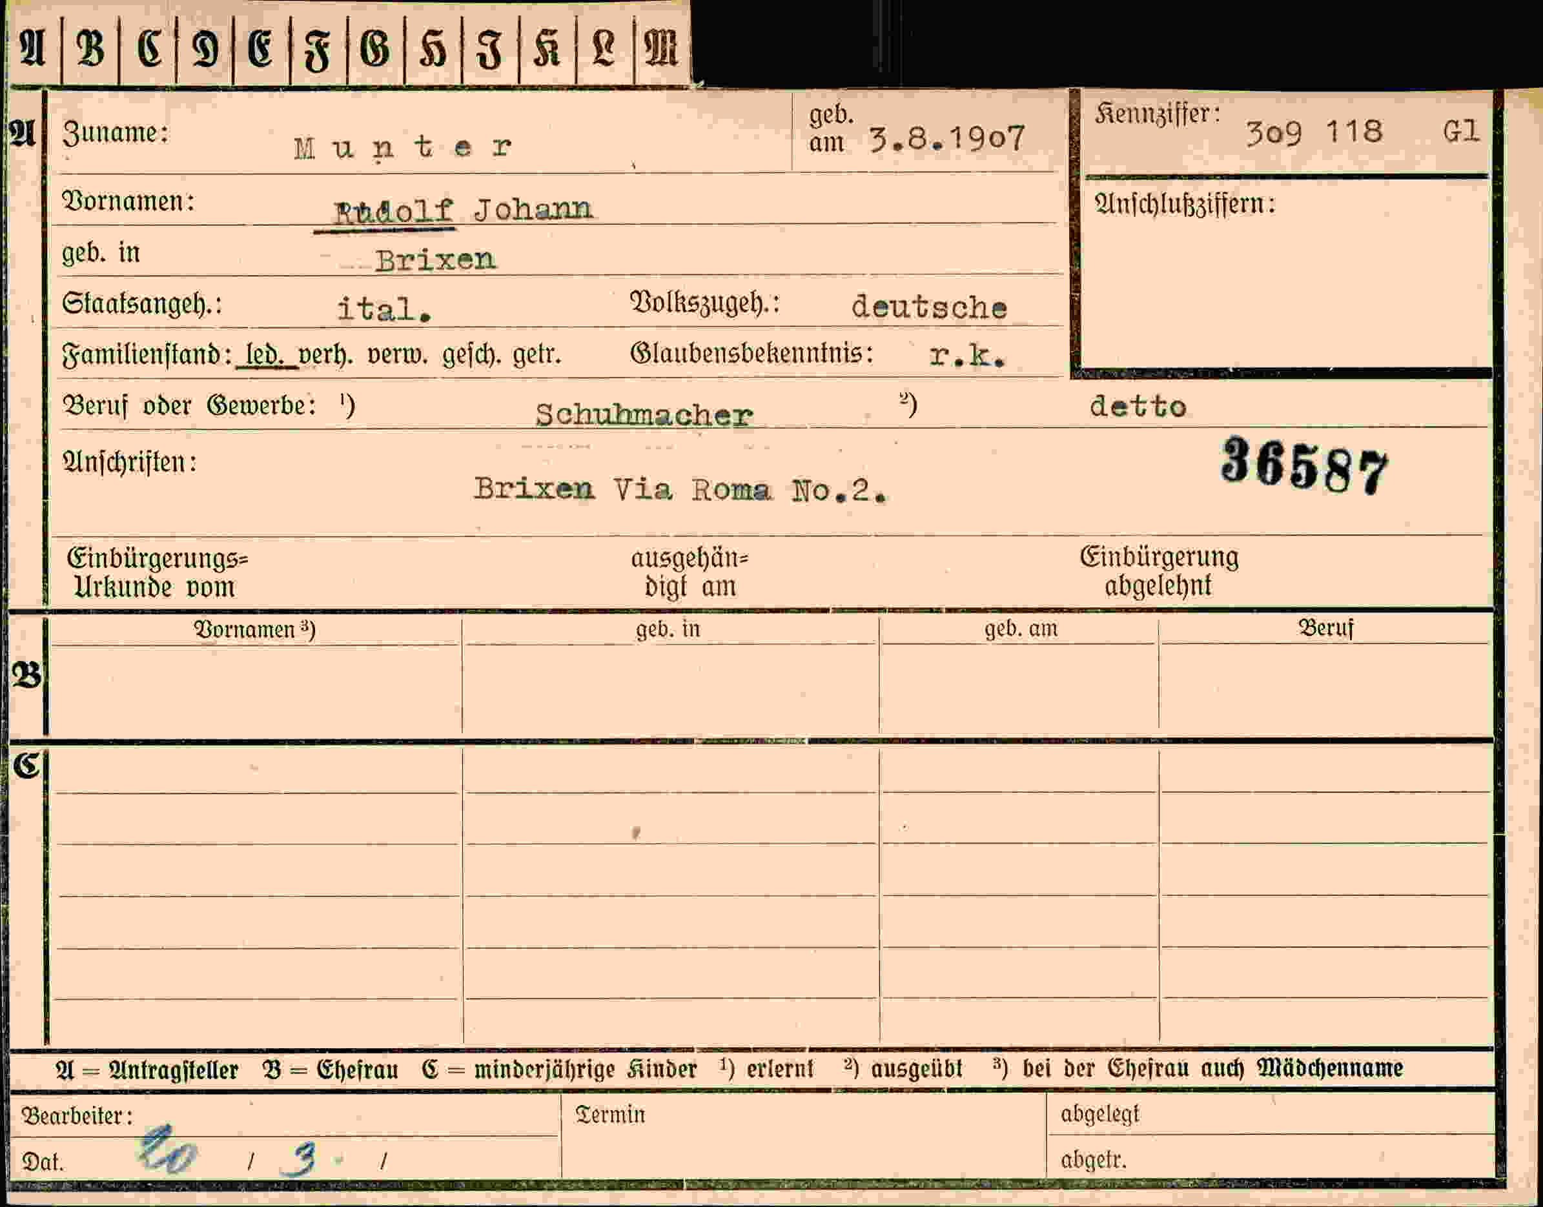Screen dimensions: 1543x1207
Task: Click the 'abgetr.' label
Action: 1094,1160
